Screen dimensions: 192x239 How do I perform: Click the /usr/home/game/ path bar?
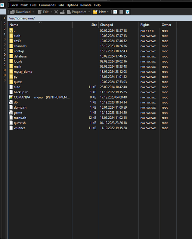[100, 18]
